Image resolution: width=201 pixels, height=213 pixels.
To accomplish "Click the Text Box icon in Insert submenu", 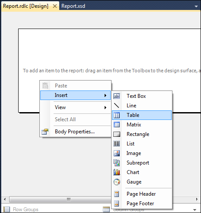I will (x=117, y=96).
